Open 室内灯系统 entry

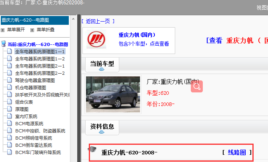(26, 116)
